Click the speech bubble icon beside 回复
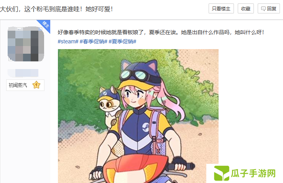Image resolution: width=283 pixels, height=183 pixels. (263, 9)
